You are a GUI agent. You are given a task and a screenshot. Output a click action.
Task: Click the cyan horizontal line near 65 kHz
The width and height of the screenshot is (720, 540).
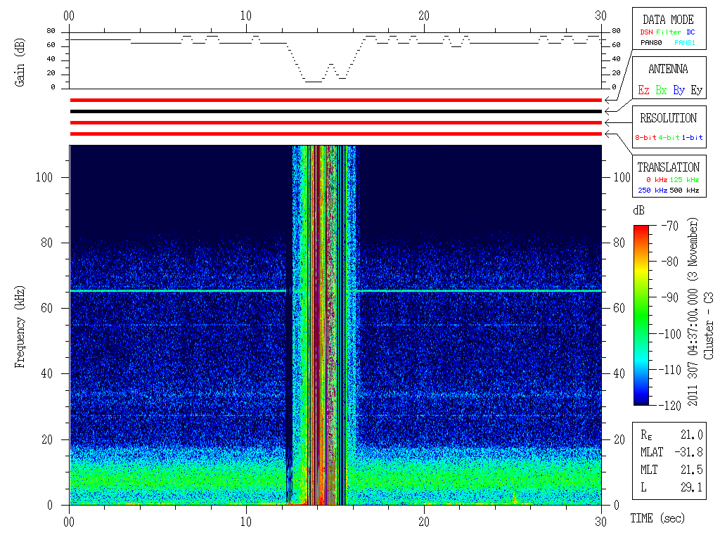pyautogui.click(x=176, y=290)
